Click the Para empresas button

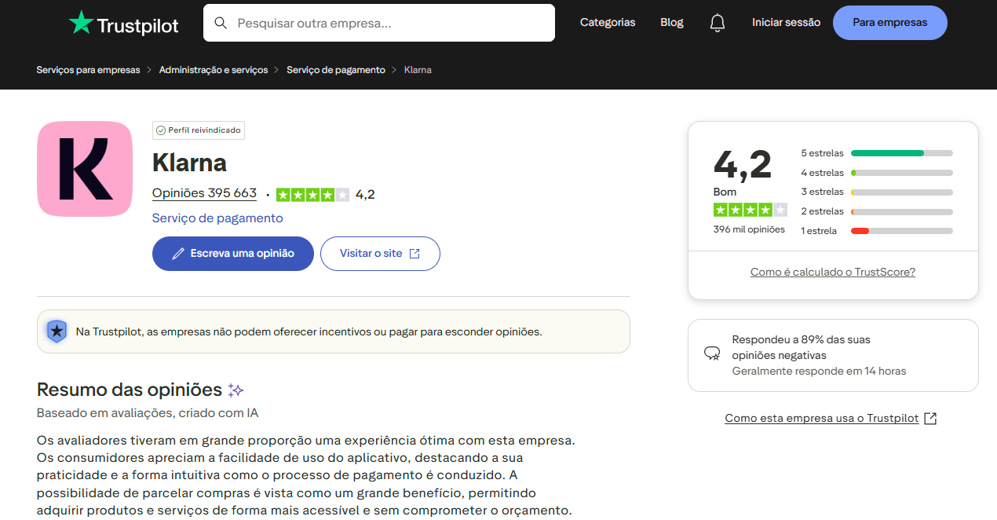[x=890, y=23]
